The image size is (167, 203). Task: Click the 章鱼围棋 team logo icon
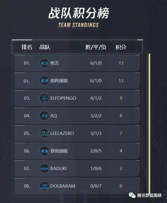tap(44, 151)
